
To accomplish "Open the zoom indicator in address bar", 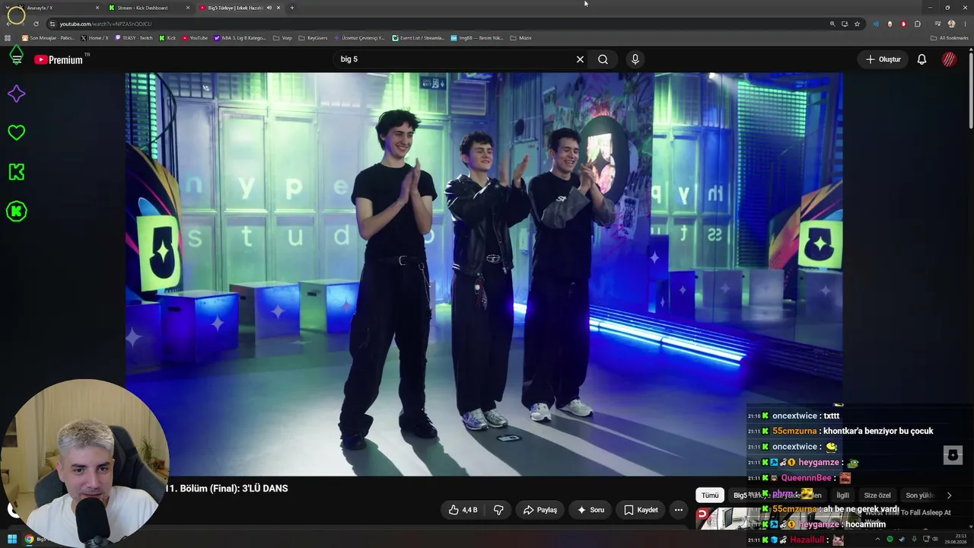I will click(832, 24).
